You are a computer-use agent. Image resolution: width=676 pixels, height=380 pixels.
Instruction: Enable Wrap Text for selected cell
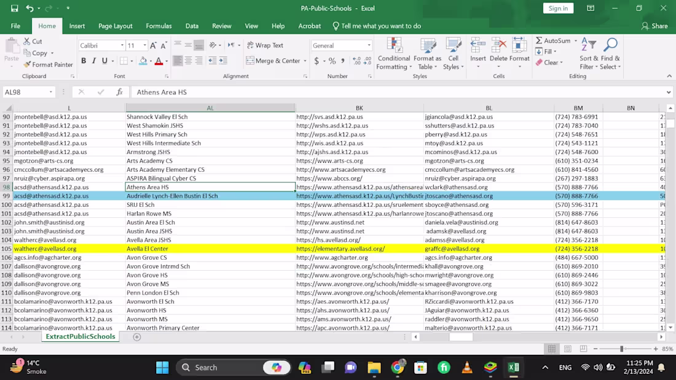[265, 45]
